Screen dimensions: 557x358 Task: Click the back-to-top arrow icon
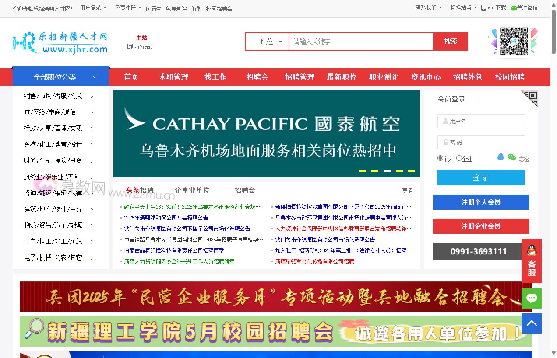532,323
